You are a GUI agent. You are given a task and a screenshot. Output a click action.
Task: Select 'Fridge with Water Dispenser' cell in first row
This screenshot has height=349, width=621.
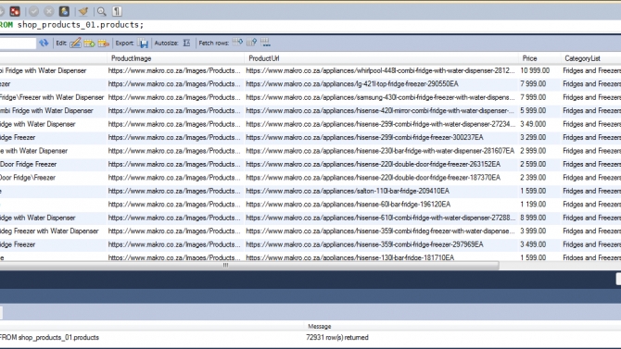point(53,71)
